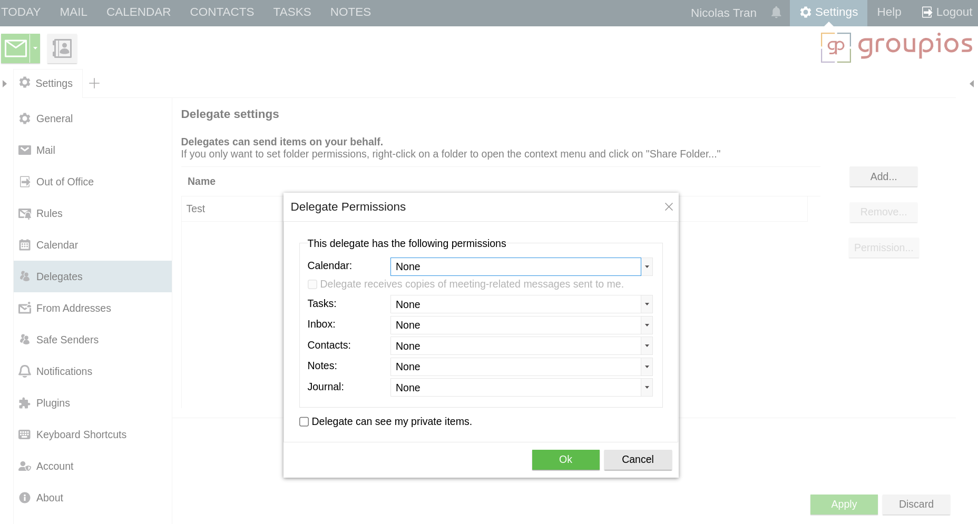Confirm permissions with the Ok button
Image resolution: width=978 pixels, height=524 pixels.
[565, 460]
